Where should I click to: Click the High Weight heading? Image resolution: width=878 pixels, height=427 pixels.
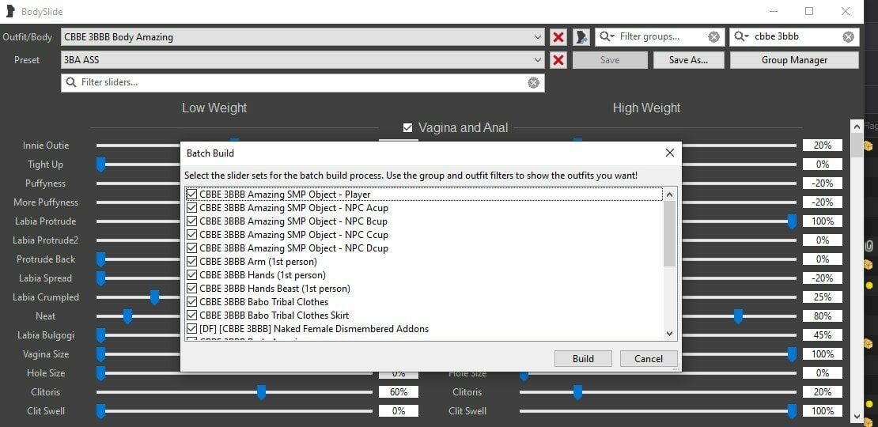[647, 108]
